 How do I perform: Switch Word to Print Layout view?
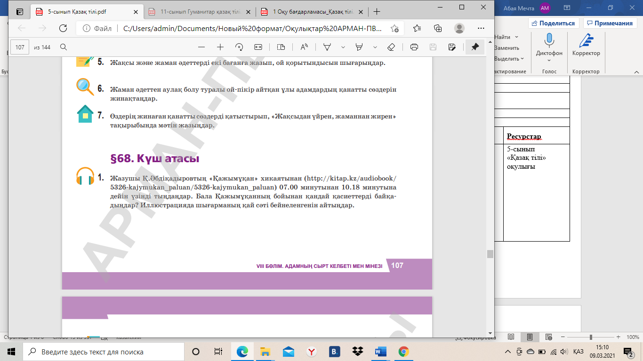click(x=530, y=337)
